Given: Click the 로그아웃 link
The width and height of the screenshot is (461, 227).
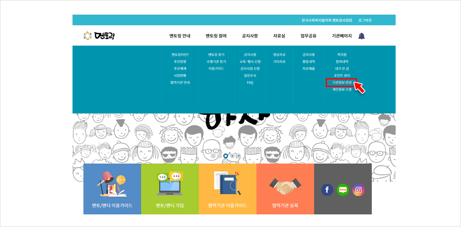Looking at the screenshot, I should click(x=365, y=20).
